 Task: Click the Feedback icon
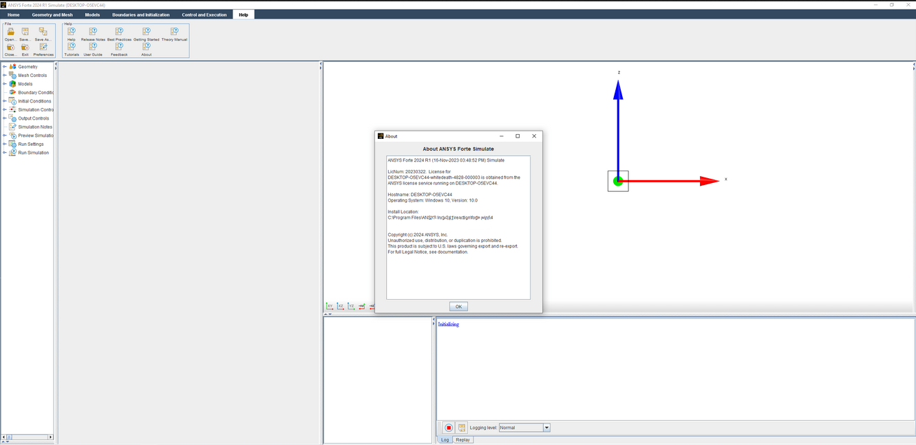point(119,47)
